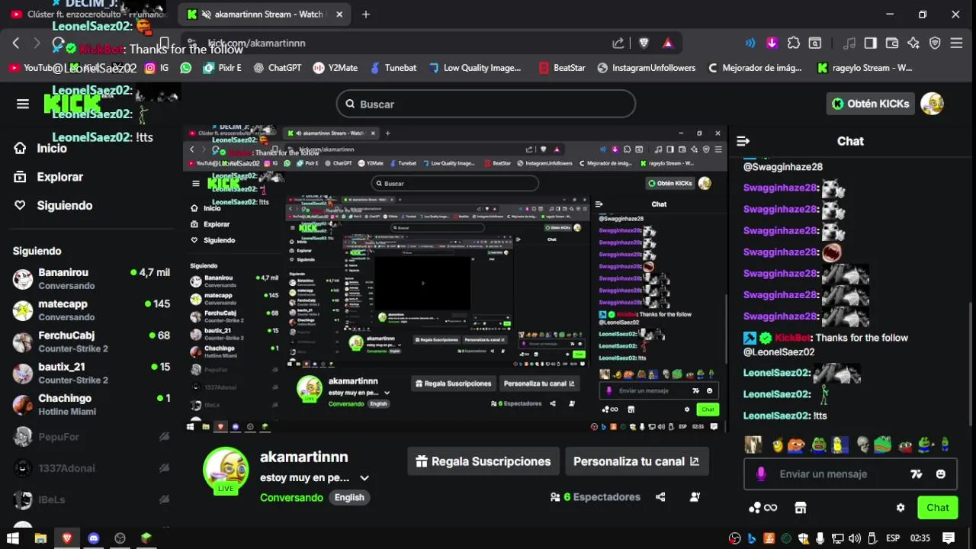976x549 pixels.
Task: Open the BeatStar bookmark
Action: pyautogui.click(x=561, y=68)
